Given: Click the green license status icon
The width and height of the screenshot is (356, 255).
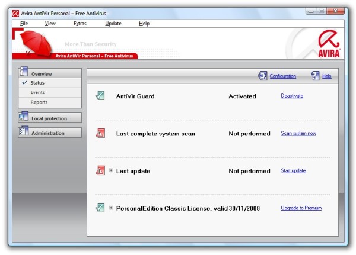Looking at the screenshot, I should [100, 208].
